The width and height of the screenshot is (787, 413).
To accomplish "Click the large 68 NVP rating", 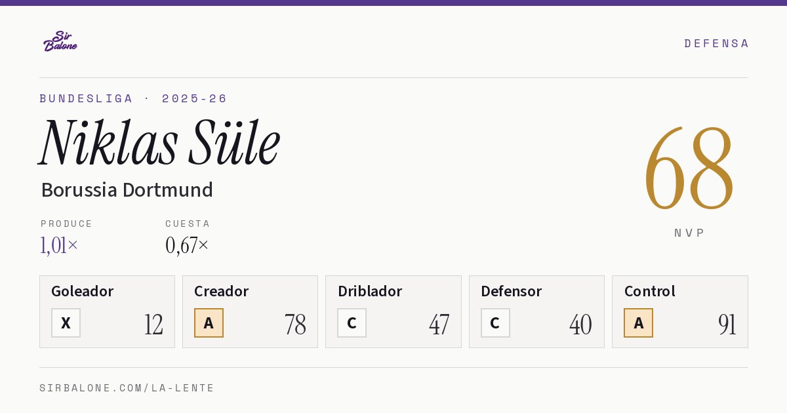I will 689,168.
